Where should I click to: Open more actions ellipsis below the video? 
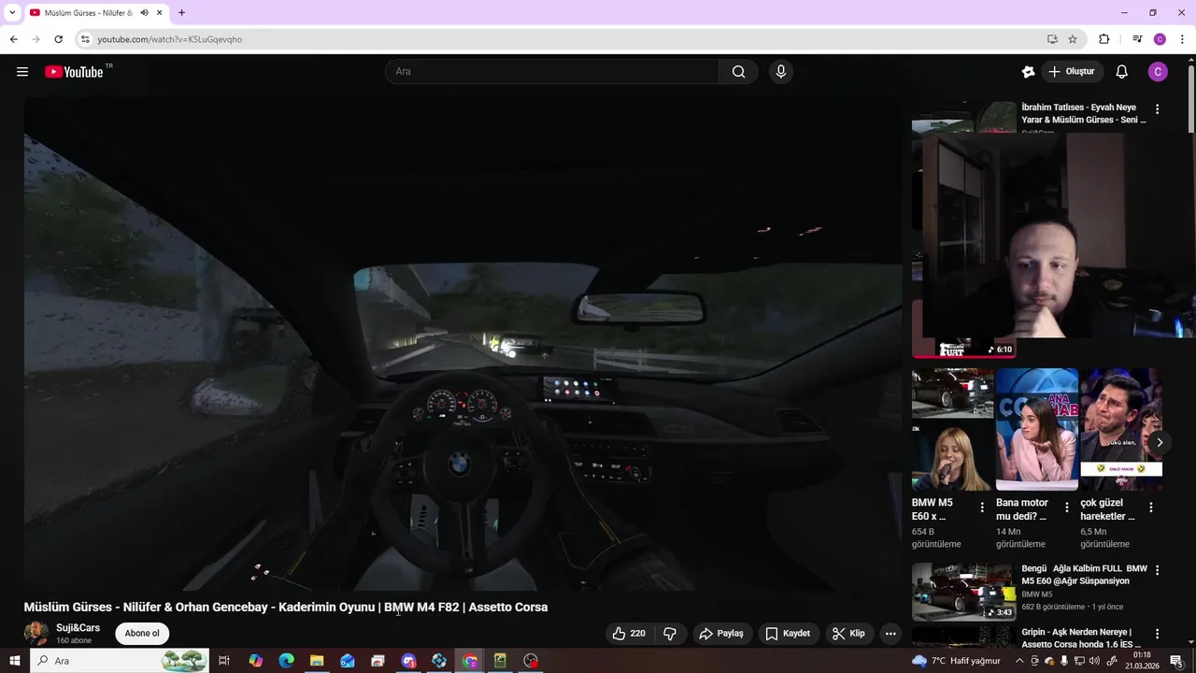click(x=890, y=634)
